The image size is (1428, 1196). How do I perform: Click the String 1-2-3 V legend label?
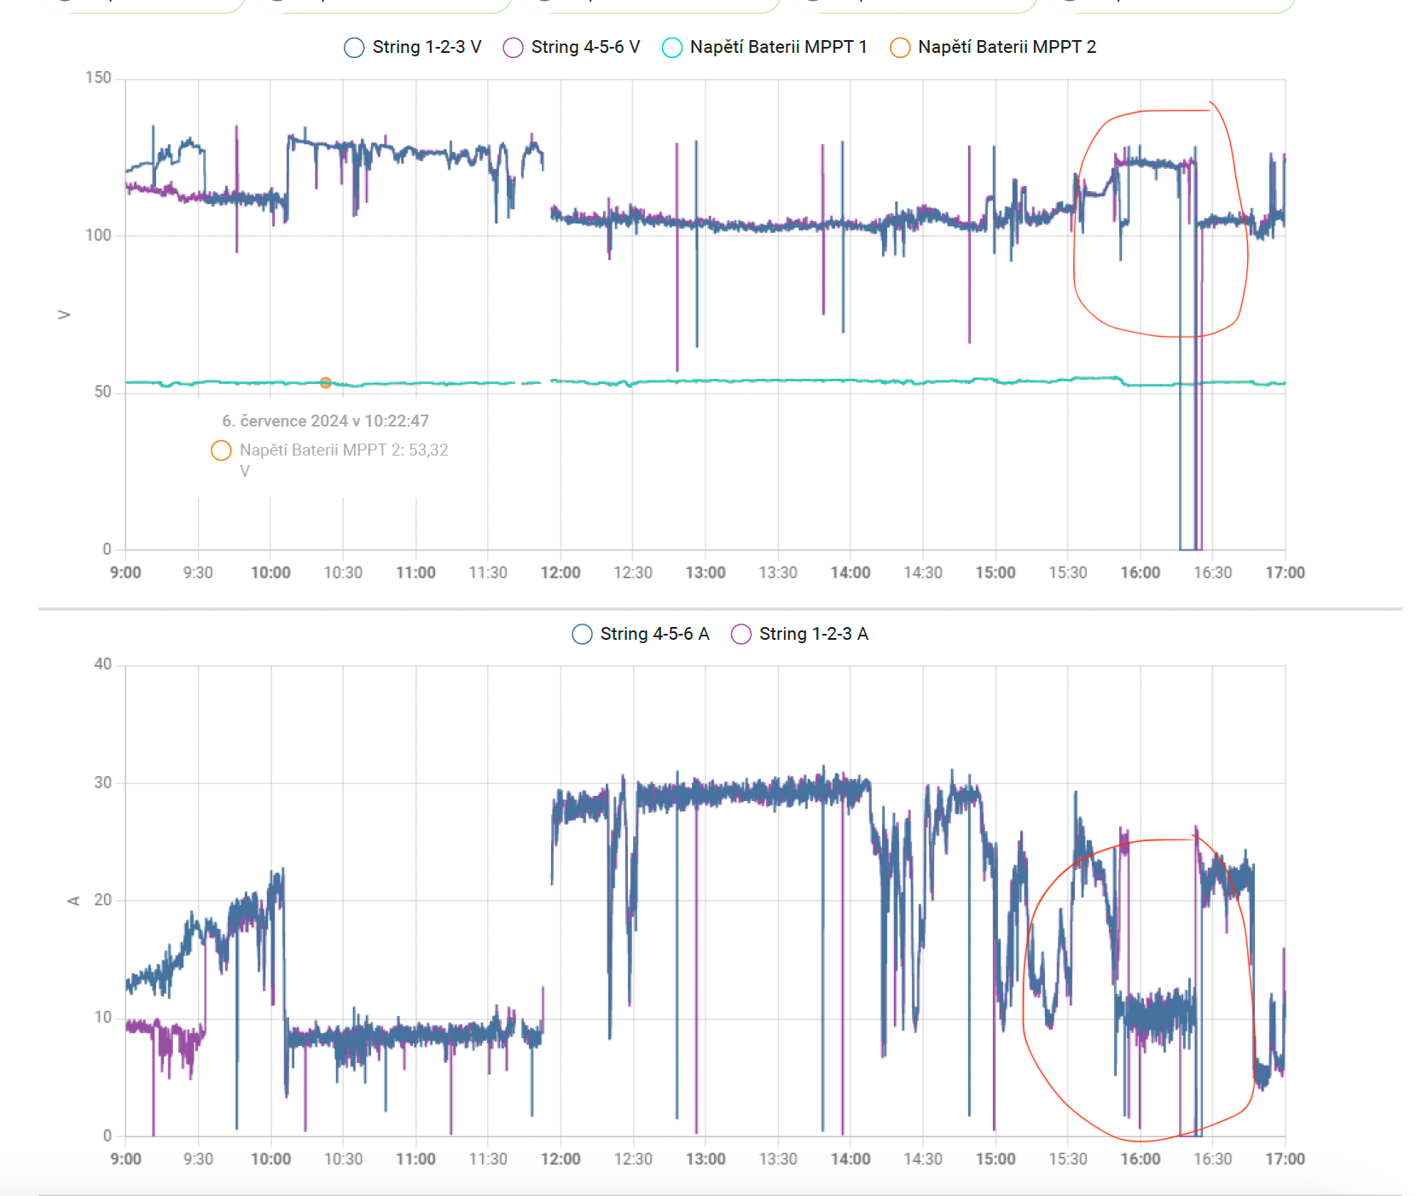(x=427, y=47)
